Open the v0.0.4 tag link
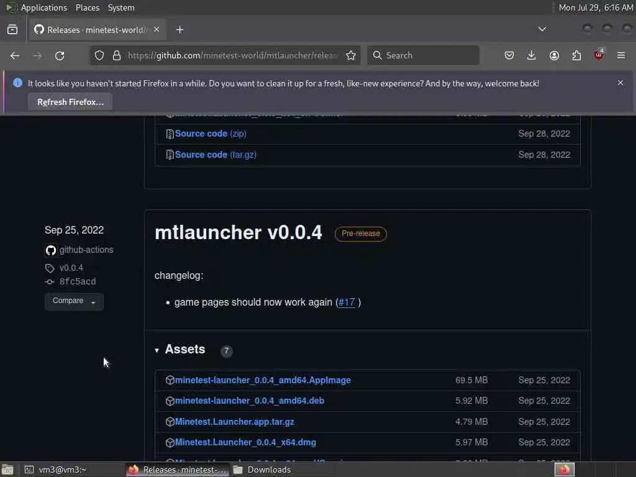This screenshot has height=477, width=636. (71, 268)
